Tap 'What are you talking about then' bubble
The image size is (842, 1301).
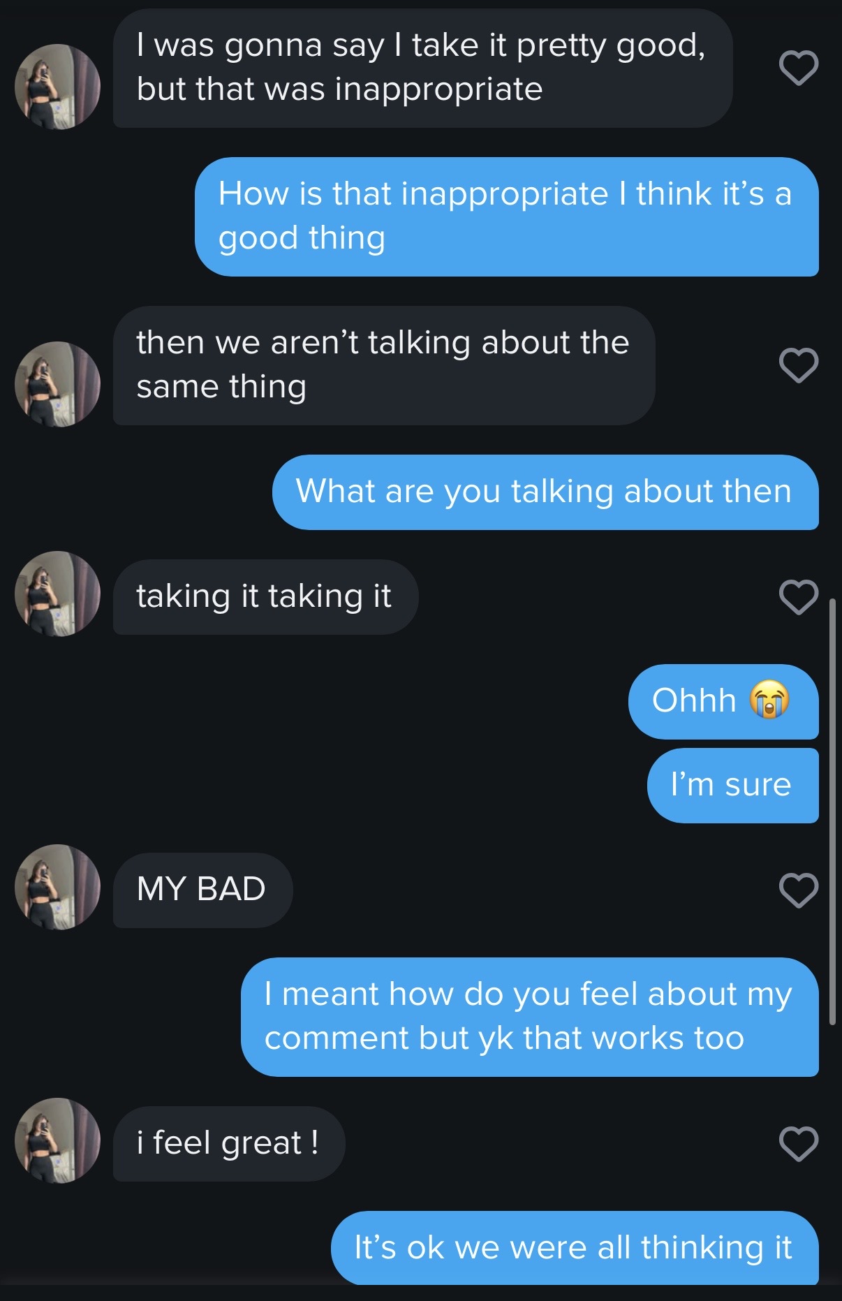click(x=545, y=492)
